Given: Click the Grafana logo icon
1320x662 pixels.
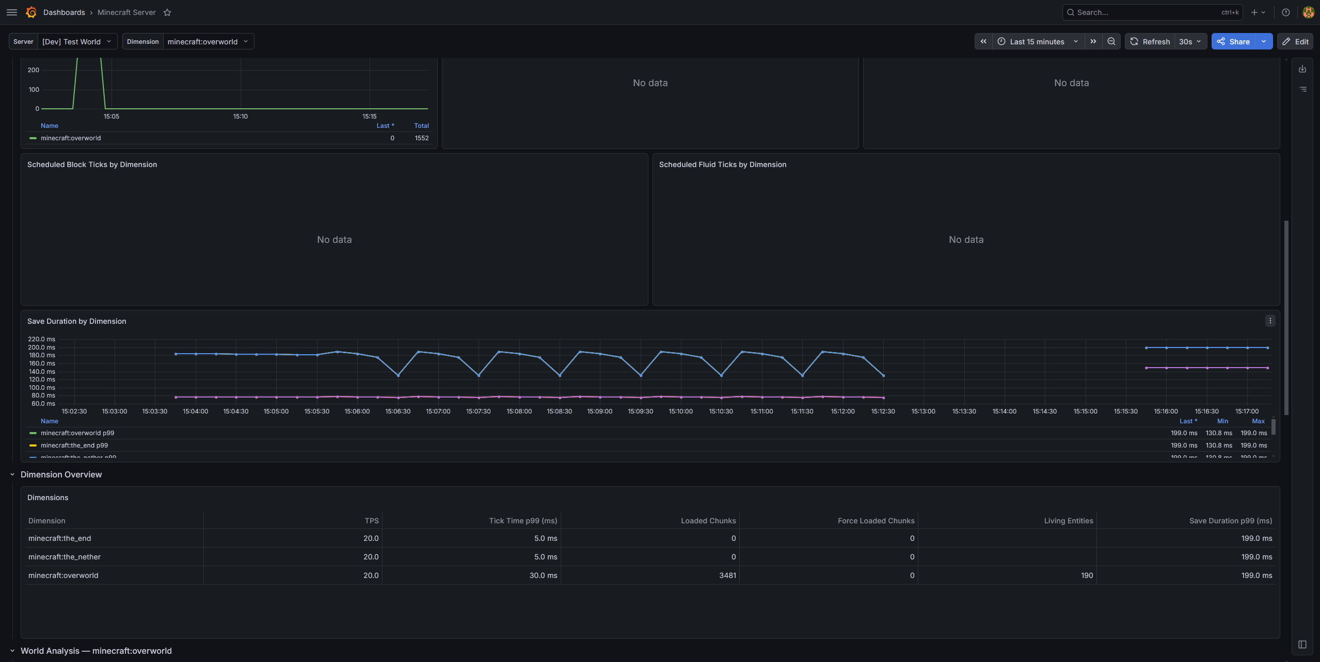Looking at the screenshot, I should click(x=31, y=12).
